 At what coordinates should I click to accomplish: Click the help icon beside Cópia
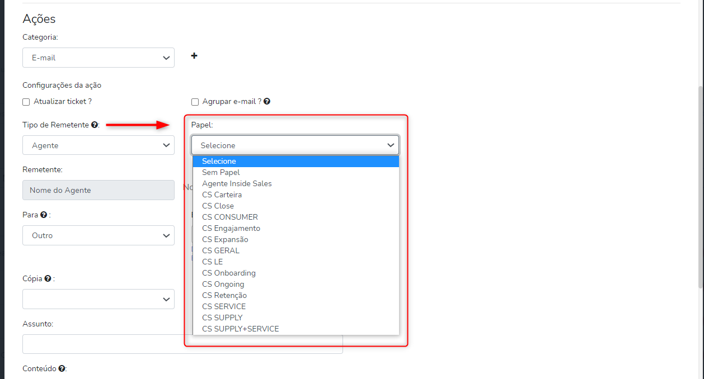click(48, 278)
